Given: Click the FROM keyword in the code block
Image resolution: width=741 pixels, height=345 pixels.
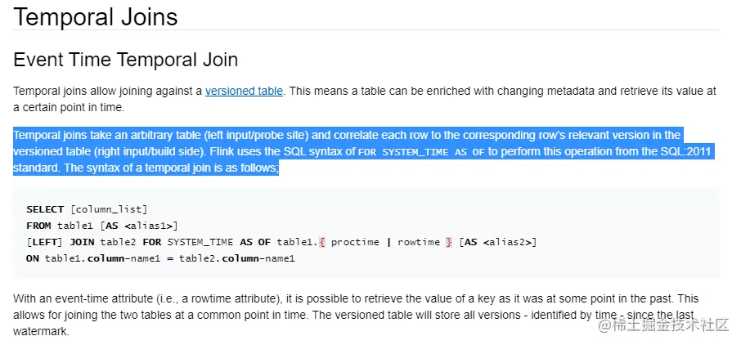Looking at the screenshot, I should (x=38, y=226).
